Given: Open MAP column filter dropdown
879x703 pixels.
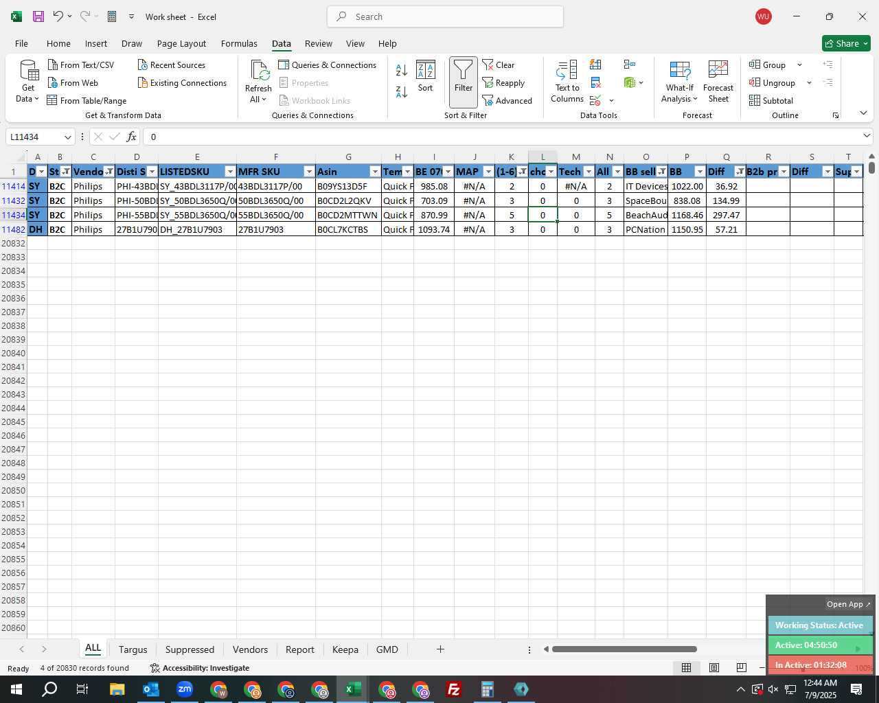Looking at the screenshot, I should tap(488, 172).
